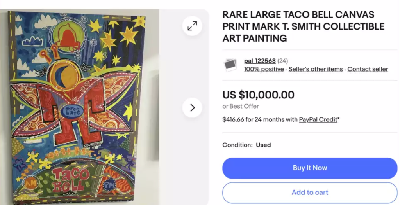Click the listing title heading
This screenshot has height=205, width=400.
pos(303,26)
